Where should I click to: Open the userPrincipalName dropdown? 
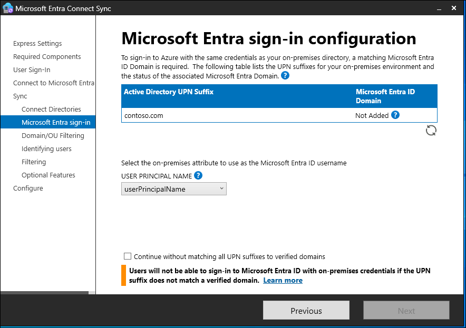[173, 189]
